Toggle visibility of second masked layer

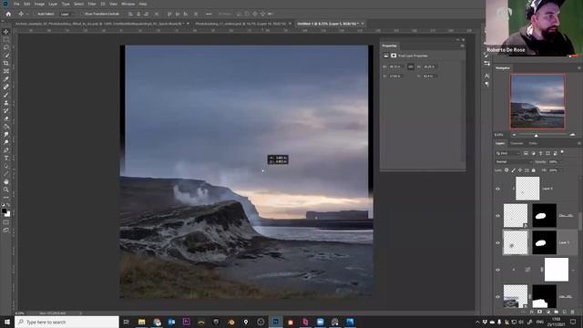(498, 216)
